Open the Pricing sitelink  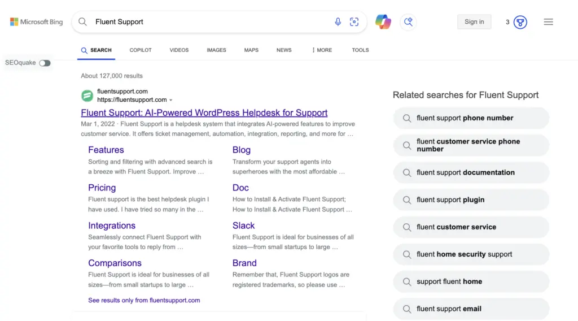pyautogui.click(x=102, y=188)
